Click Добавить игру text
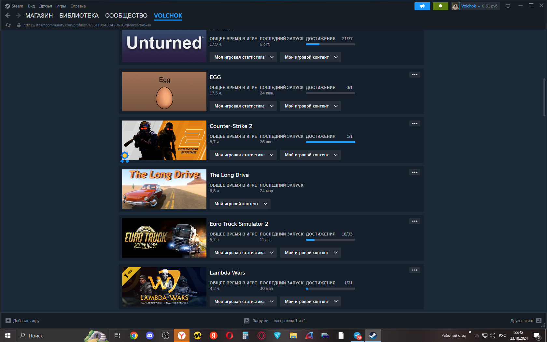This screenshot has height=342, width=547. pyautogui.click(x=26, y=321)
